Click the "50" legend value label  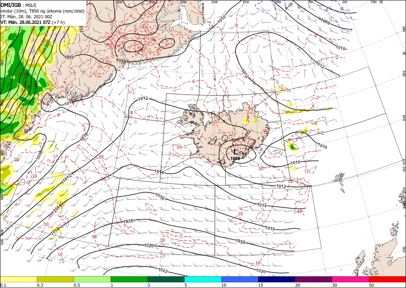point(371,285)
